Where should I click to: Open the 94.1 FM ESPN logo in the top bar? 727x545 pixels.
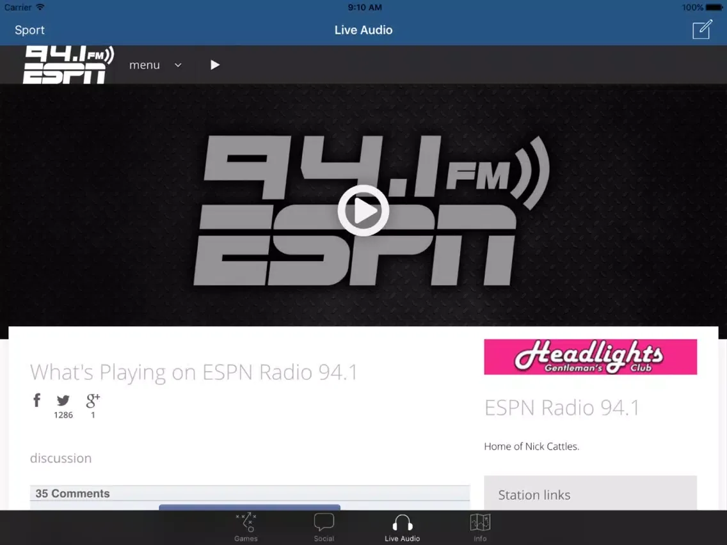68,65
